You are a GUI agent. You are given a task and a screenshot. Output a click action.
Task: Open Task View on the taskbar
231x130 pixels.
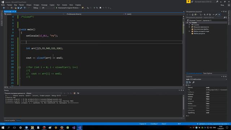click(14, 127)
